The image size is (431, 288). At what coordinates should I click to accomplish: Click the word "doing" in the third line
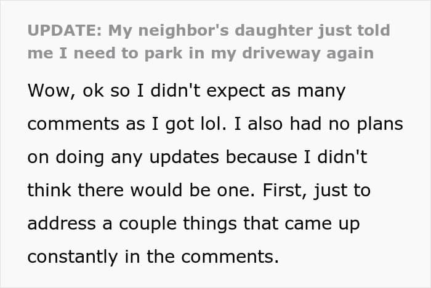(79, 158)
